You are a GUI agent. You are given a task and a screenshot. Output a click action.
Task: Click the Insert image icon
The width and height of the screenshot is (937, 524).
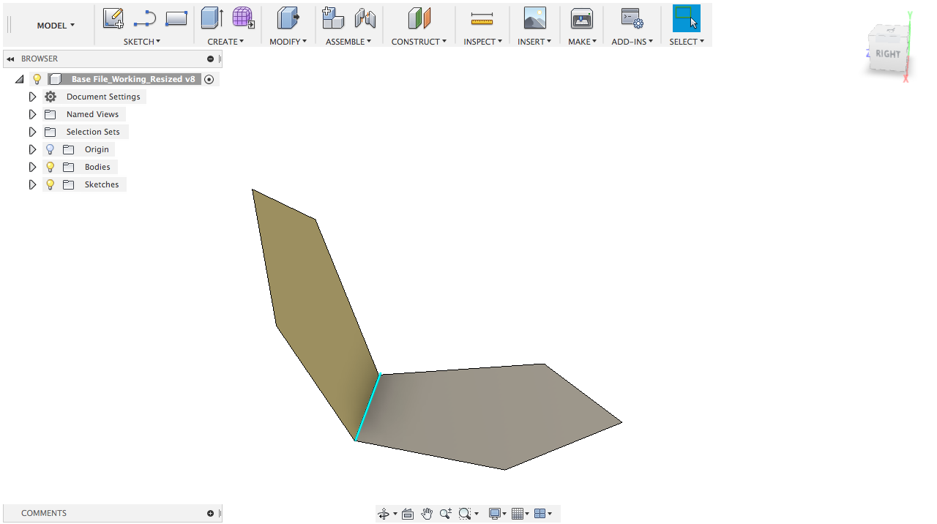[535, 18]
